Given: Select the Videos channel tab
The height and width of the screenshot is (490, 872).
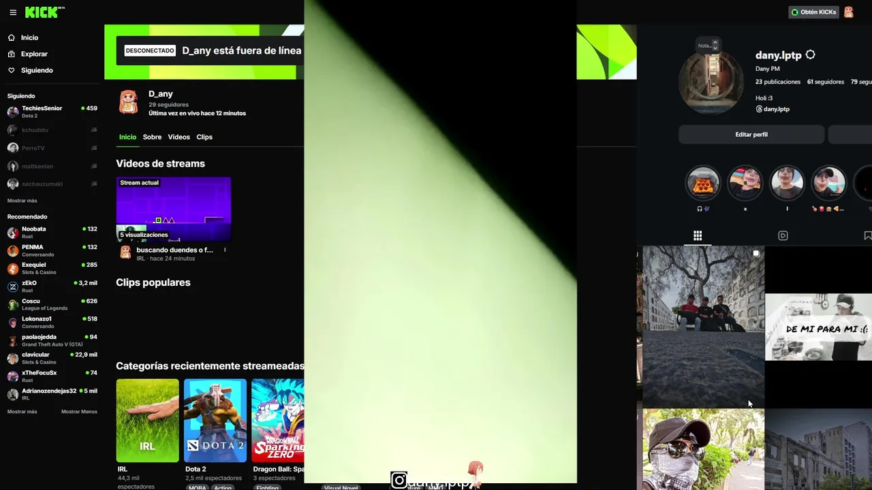Looking at the screenshot, I should point(179,137).
